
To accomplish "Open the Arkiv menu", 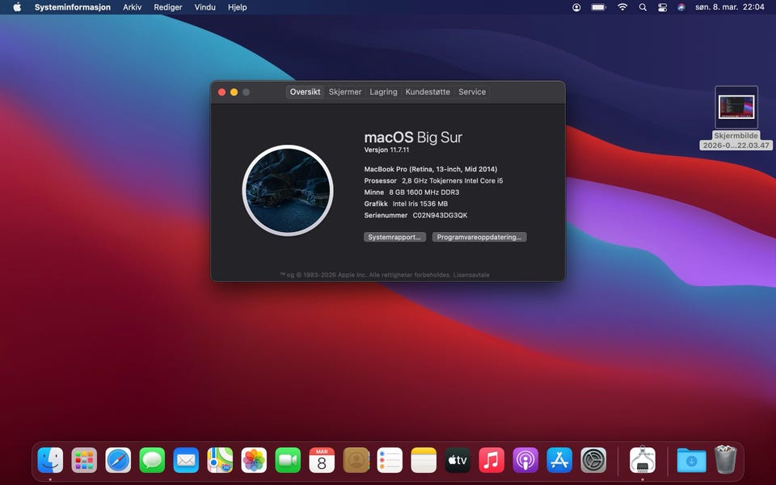I will point(132,7).
